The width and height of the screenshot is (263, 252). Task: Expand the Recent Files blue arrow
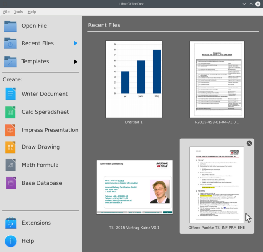click(x=76, y=43)
